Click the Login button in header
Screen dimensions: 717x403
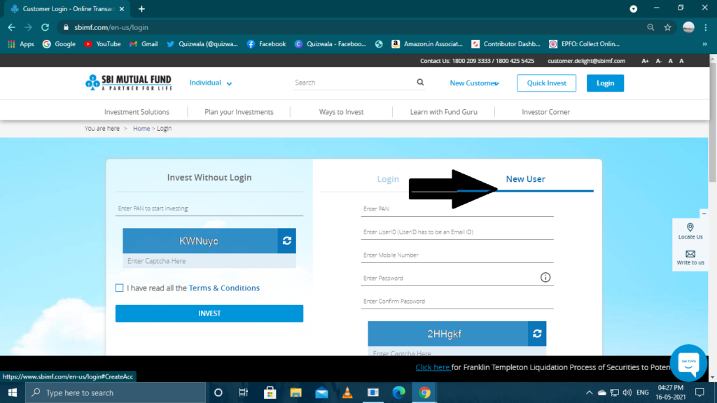(x=605, y=83)
